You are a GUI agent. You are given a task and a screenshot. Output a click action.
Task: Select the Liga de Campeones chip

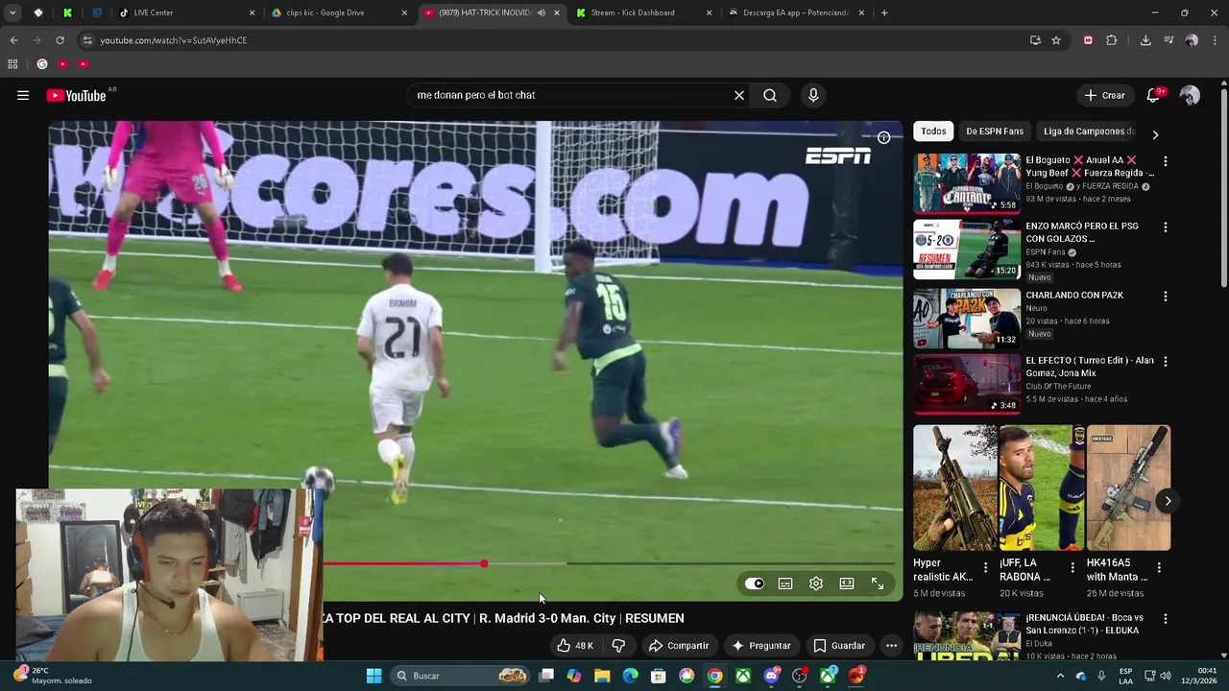[1089, 131]
